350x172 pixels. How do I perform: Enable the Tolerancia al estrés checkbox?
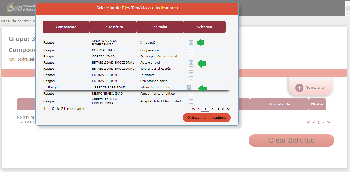pos(191,68)
